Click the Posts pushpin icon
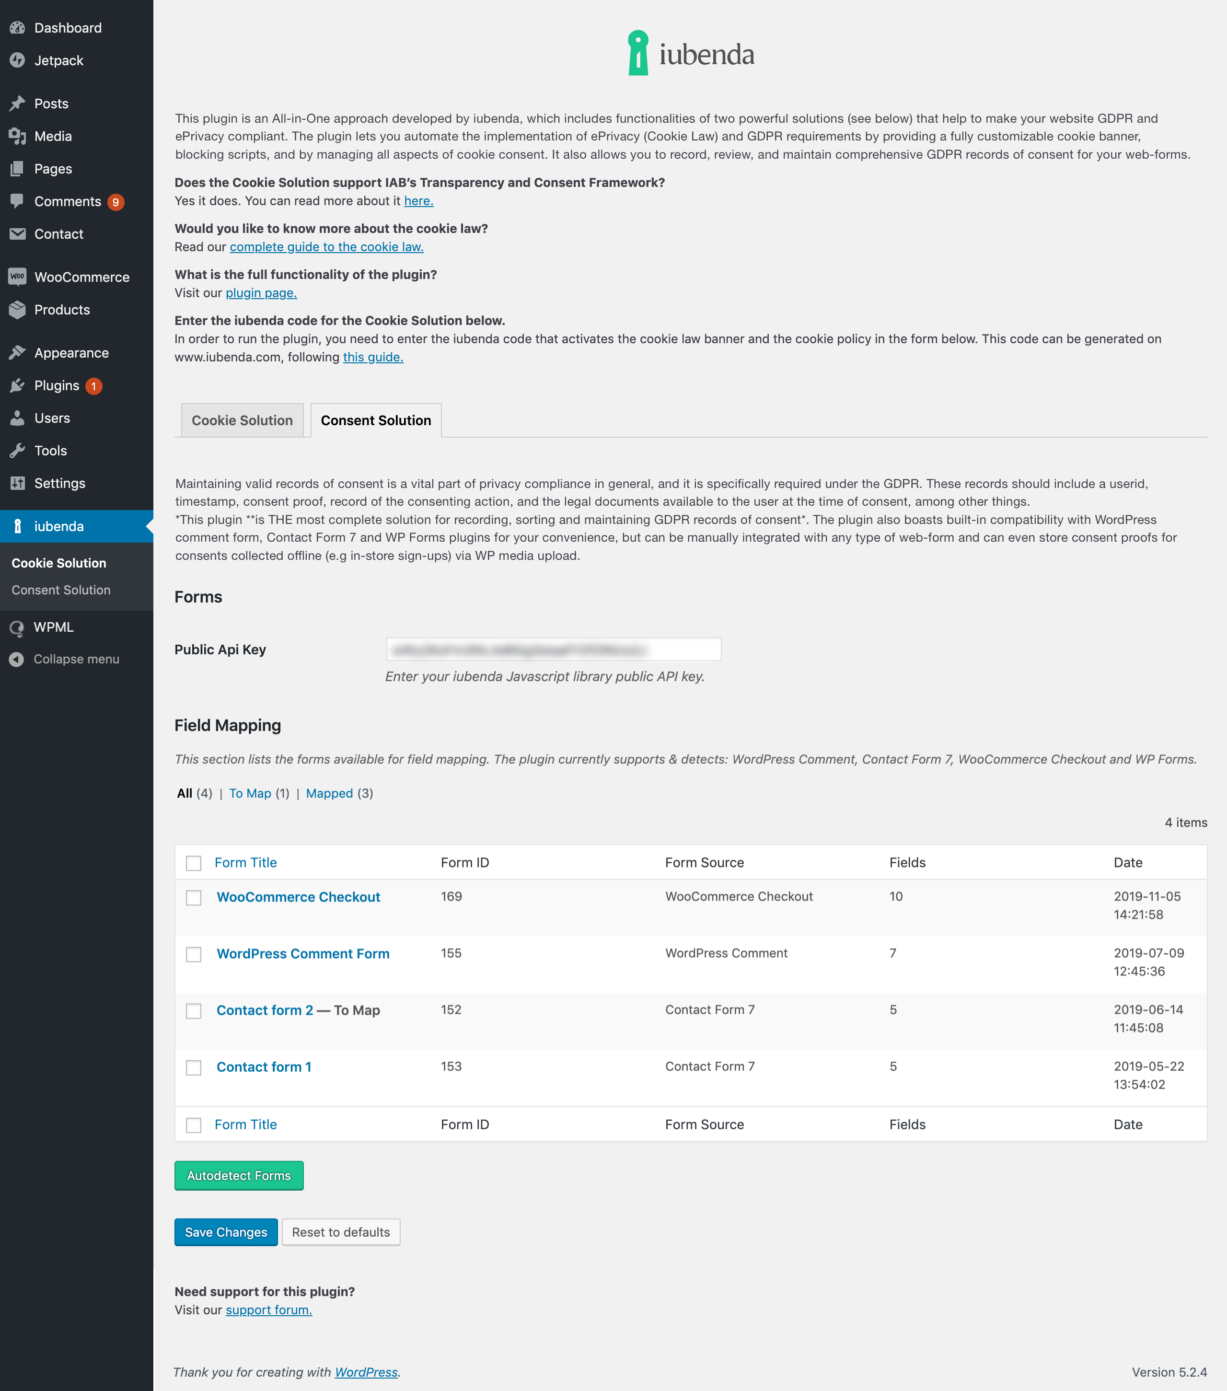The height and width of the screenshot is (1391, 1227). point(17,104)
